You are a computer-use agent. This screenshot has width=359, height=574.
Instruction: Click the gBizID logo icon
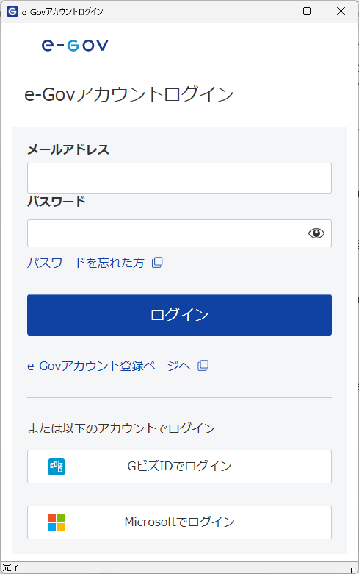pos(57,467)
